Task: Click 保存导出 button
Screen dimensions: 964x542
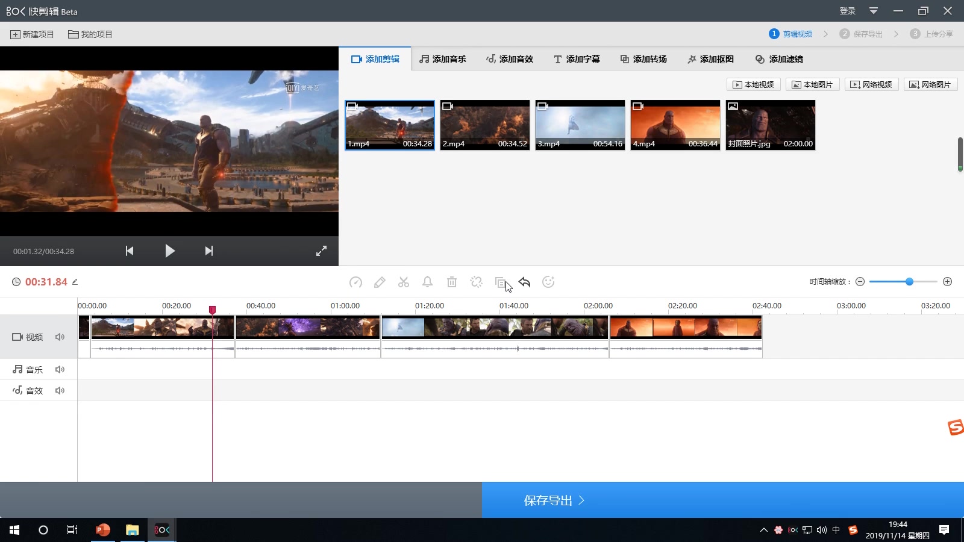Action: (723, 500)
